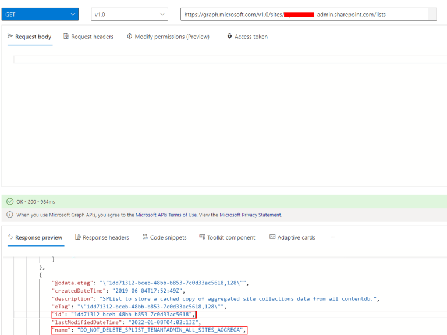Viewport: 447px width, 335px height.
Task: Click the "eTag" line in response
Action: [x=139, y=307]
